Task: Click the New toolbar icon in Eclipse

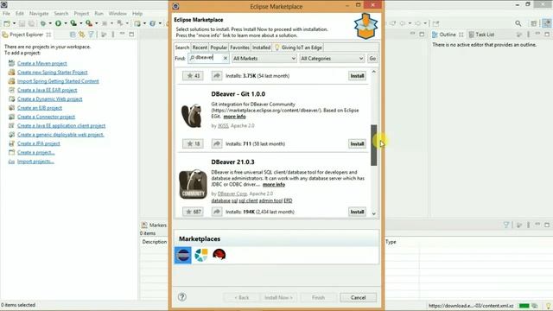Action: coord(7,23)
